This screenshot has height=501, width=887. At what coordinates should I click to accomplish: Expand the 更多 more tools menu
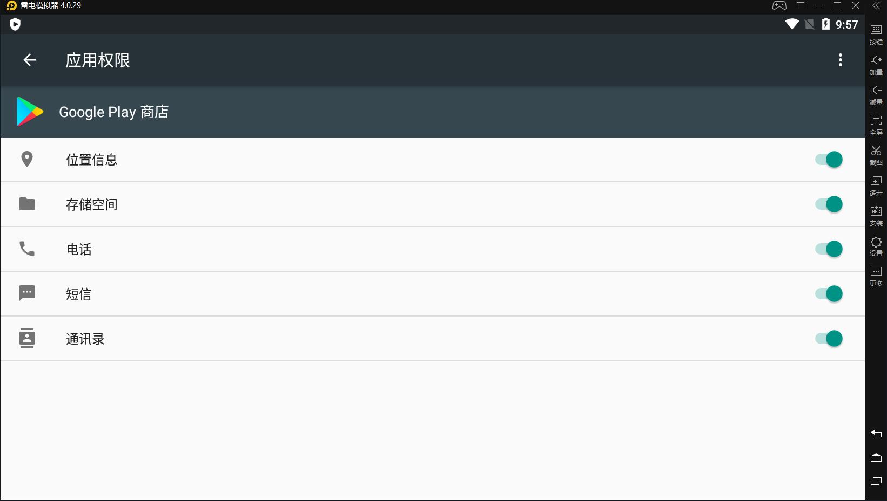pos(876,276)
